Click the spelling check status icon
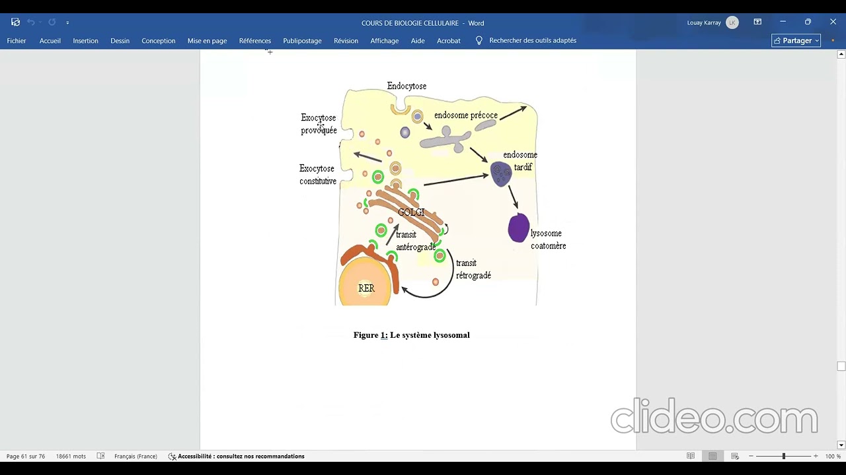846x475 pixels. click(100, 457)
